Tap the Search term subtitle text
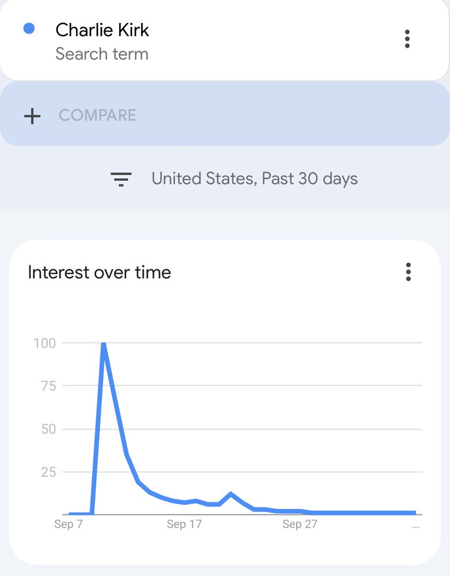Image resolution: width=450 pixels, height=576 pixels. point(102,54)
